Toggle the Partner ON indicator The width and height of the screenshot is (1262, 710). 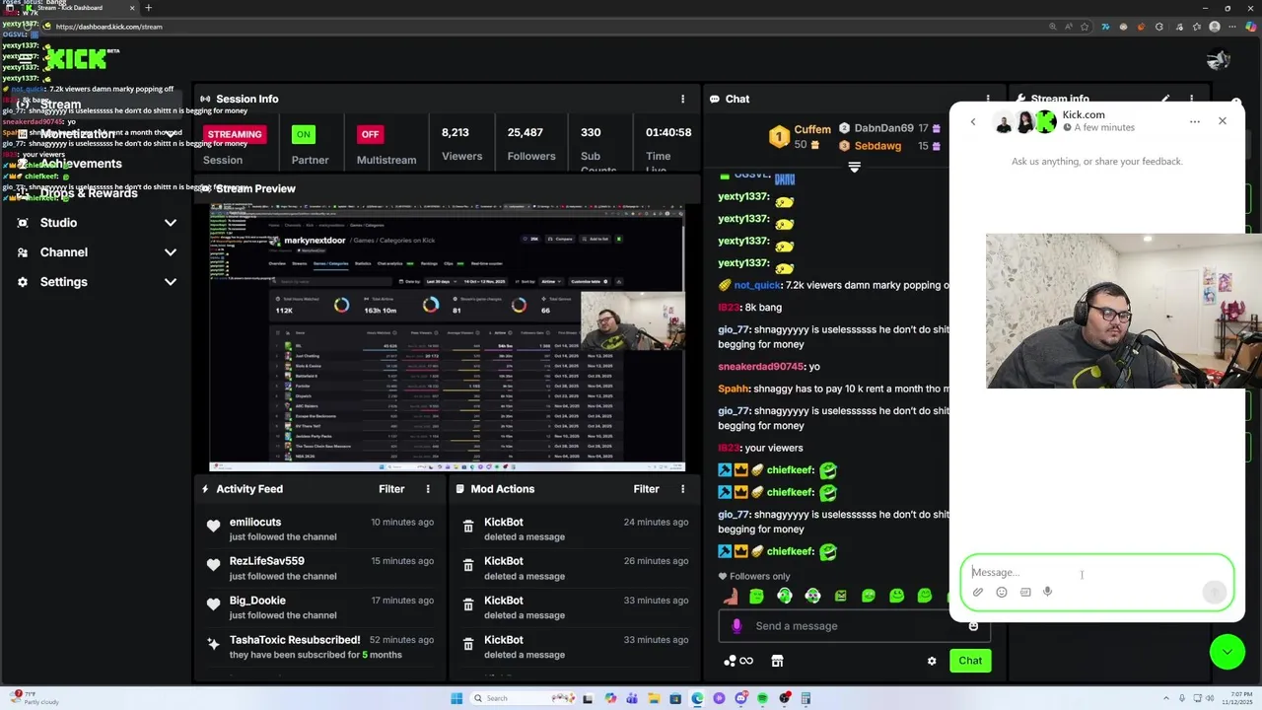coord(303,134)
